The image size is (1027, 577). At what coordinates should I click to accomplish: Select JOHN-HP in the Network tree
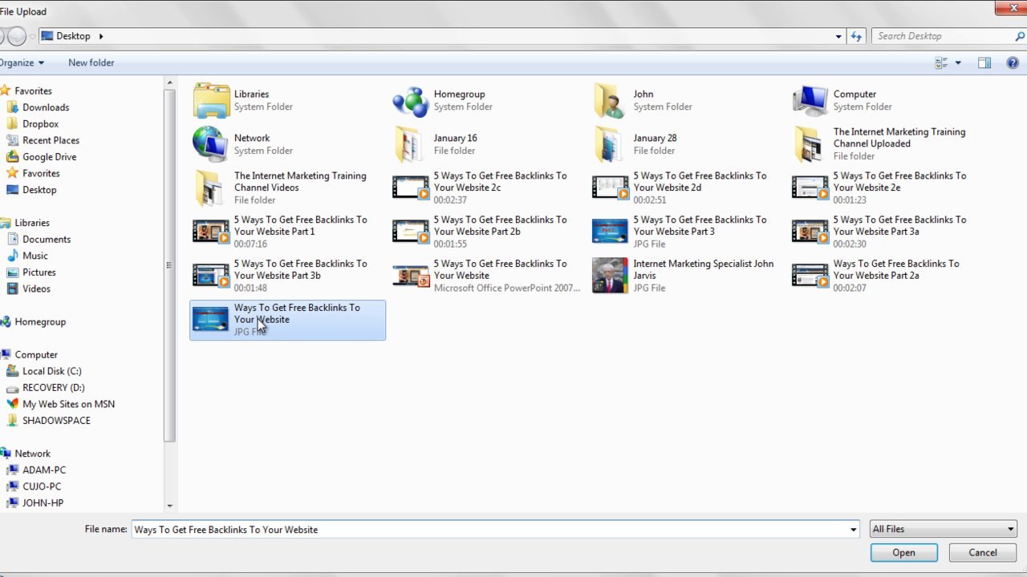pos(43,503)
